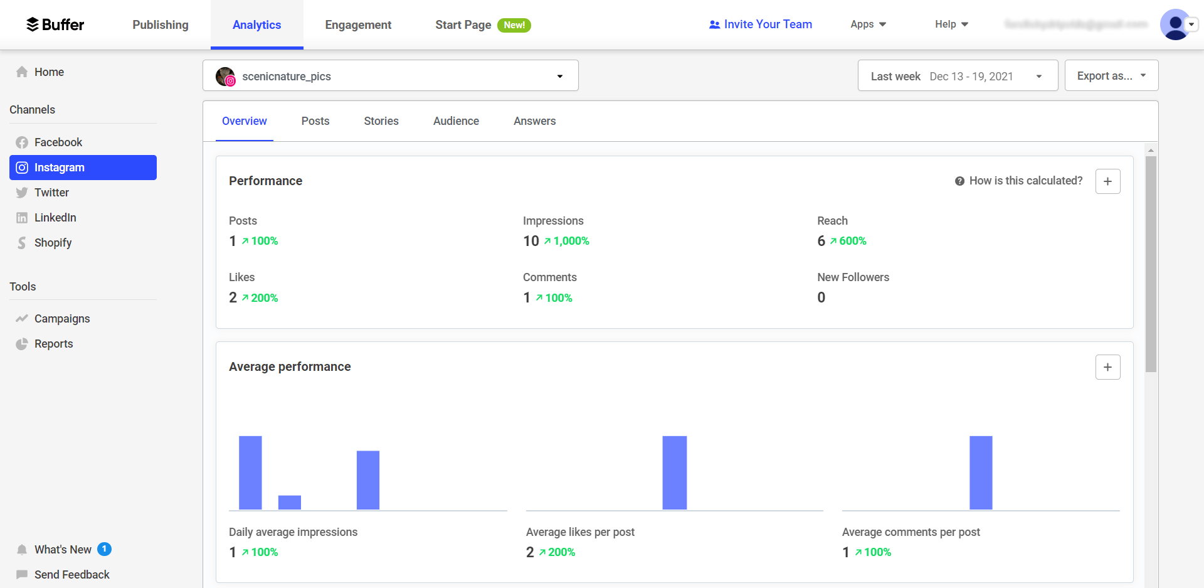The width and height of the screenshot is (1204, 588).
Task: Switch to the Answers tab
Action: point(535,121)
